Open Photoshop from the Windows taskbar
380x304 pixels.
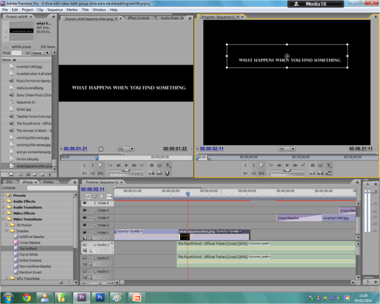(99, 297)
